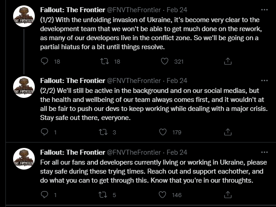Open the third tweet's profile avatar
Image resolution: width=276 pixels, height=207 pixels.
[24, 159]
